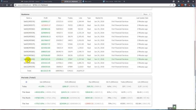Open the Set08(495580) system link
This screenshot has height=110, width=196.
(x=29, y=48)
